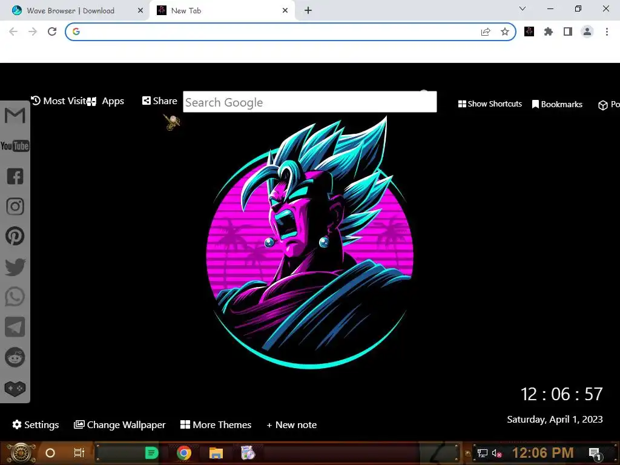The image size is (620, 465).
Task: Open Twitter from the sidebar
Action: click(x=15, y=267)
